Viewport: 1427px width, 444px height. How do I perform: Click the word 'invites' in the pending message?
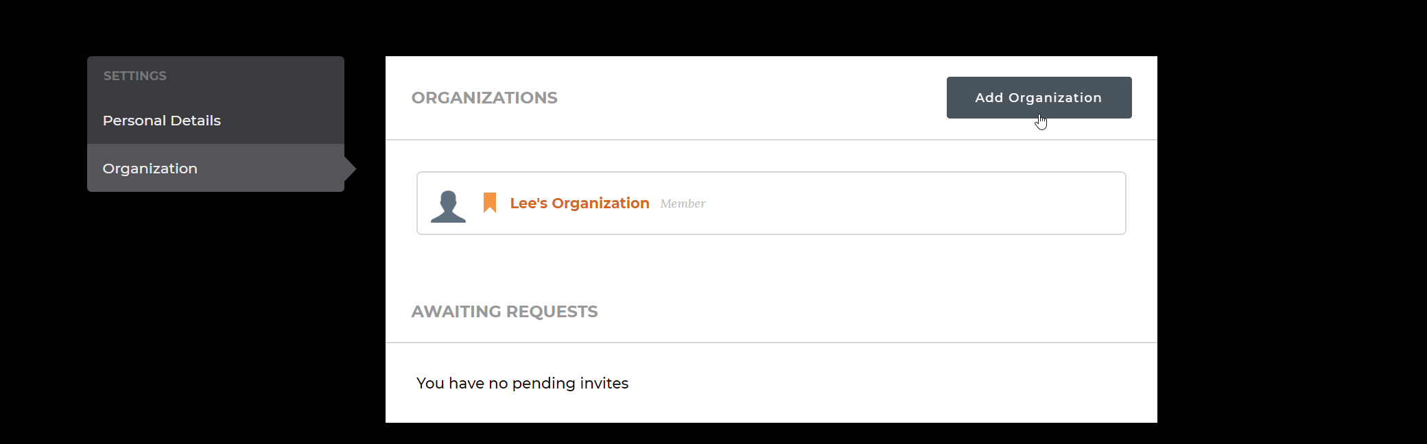604,383
